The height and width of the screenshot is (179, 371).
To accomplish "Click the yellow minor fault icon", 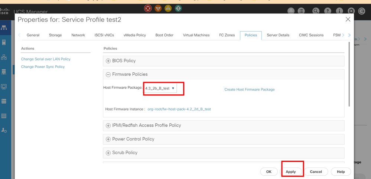I will point(168,9).
